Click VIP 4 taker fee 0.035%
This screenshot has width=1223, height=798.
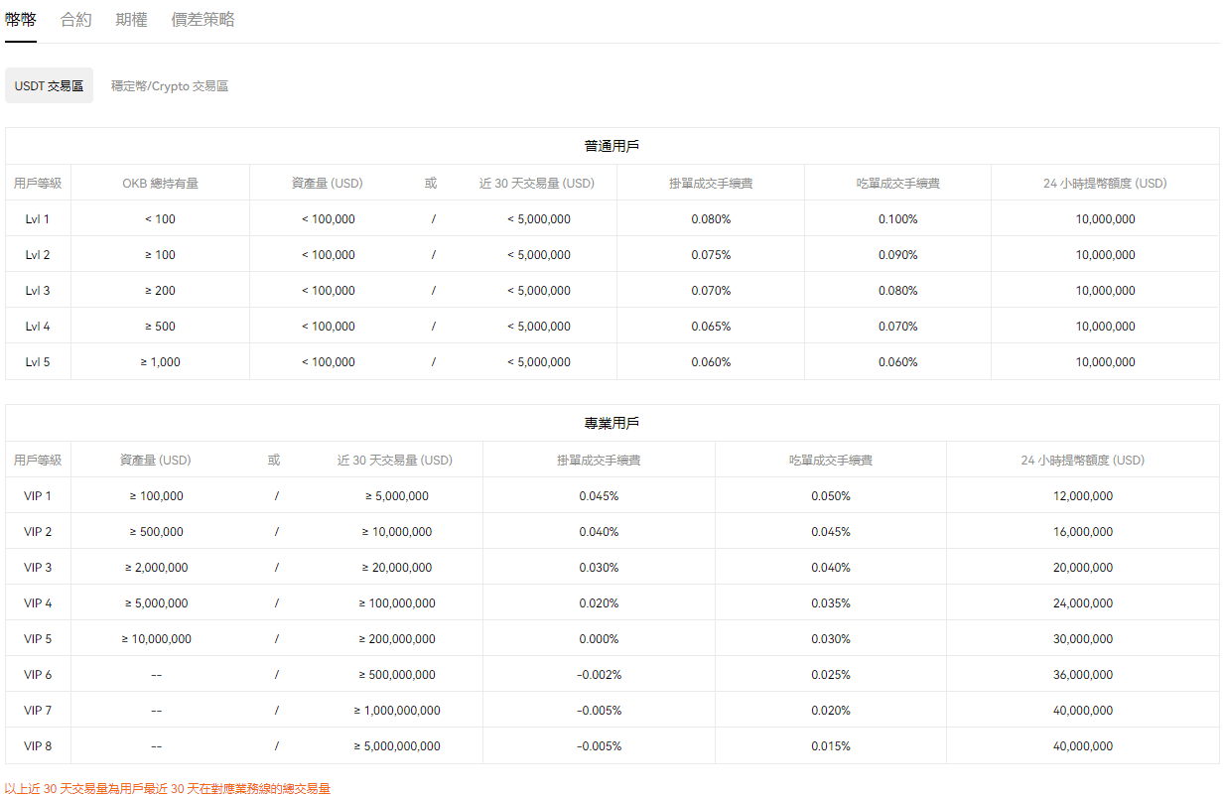(x=830, y=603)
